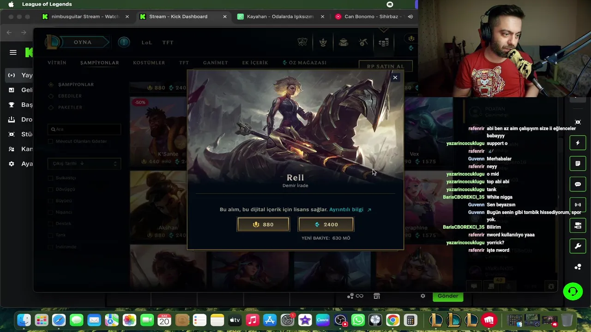Open the Çıkış Tarihi sort dropdown
Viewport: 591px width, 332px height.
coord(84,163)
